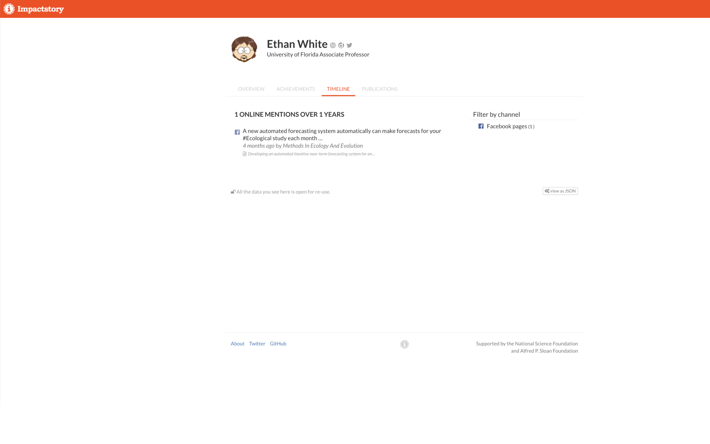This screenshot has width=710, height=444.
Task: Click the document icon beside paper title
Action: tap(244, 154)
